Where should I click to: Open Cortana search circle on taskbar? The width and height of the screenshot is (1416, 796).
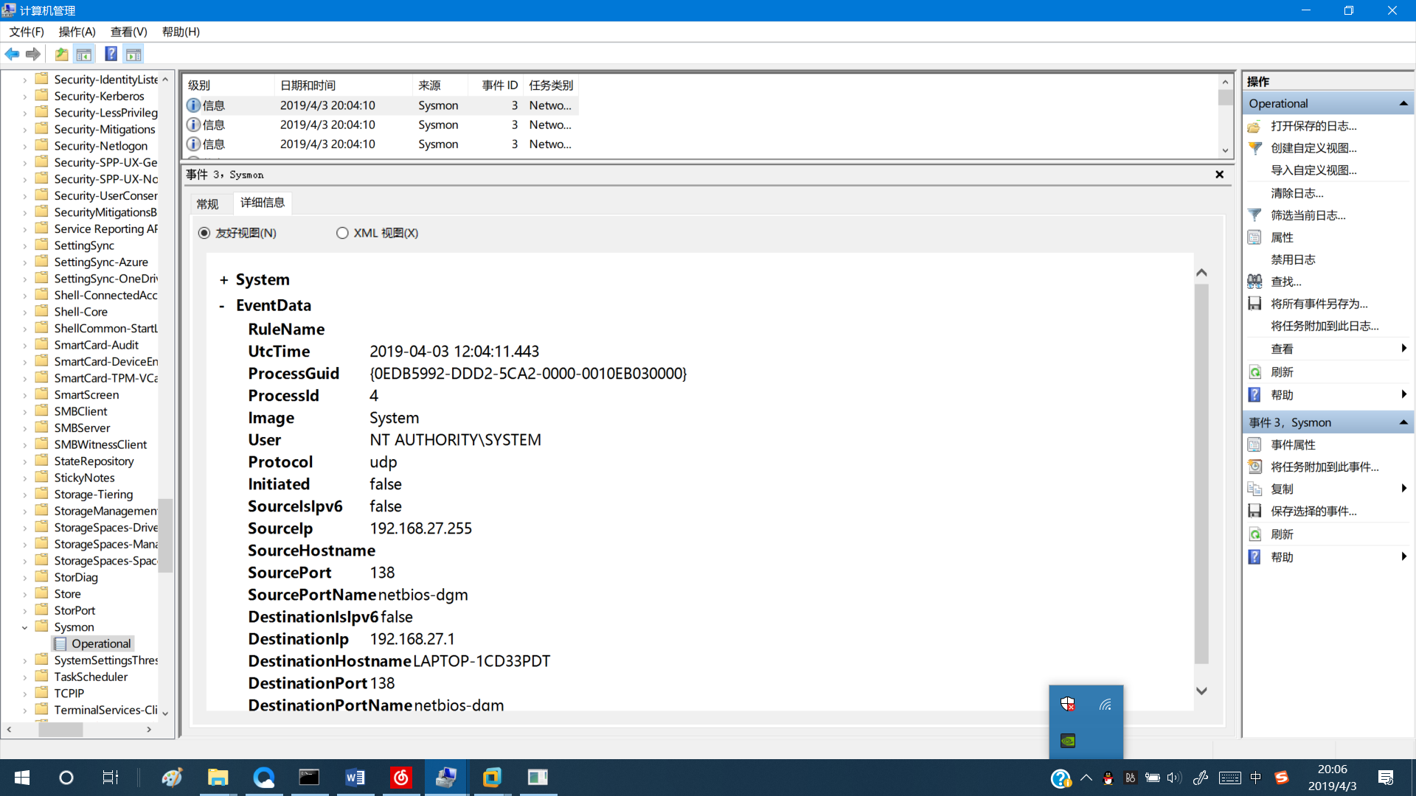click(66, 778)
